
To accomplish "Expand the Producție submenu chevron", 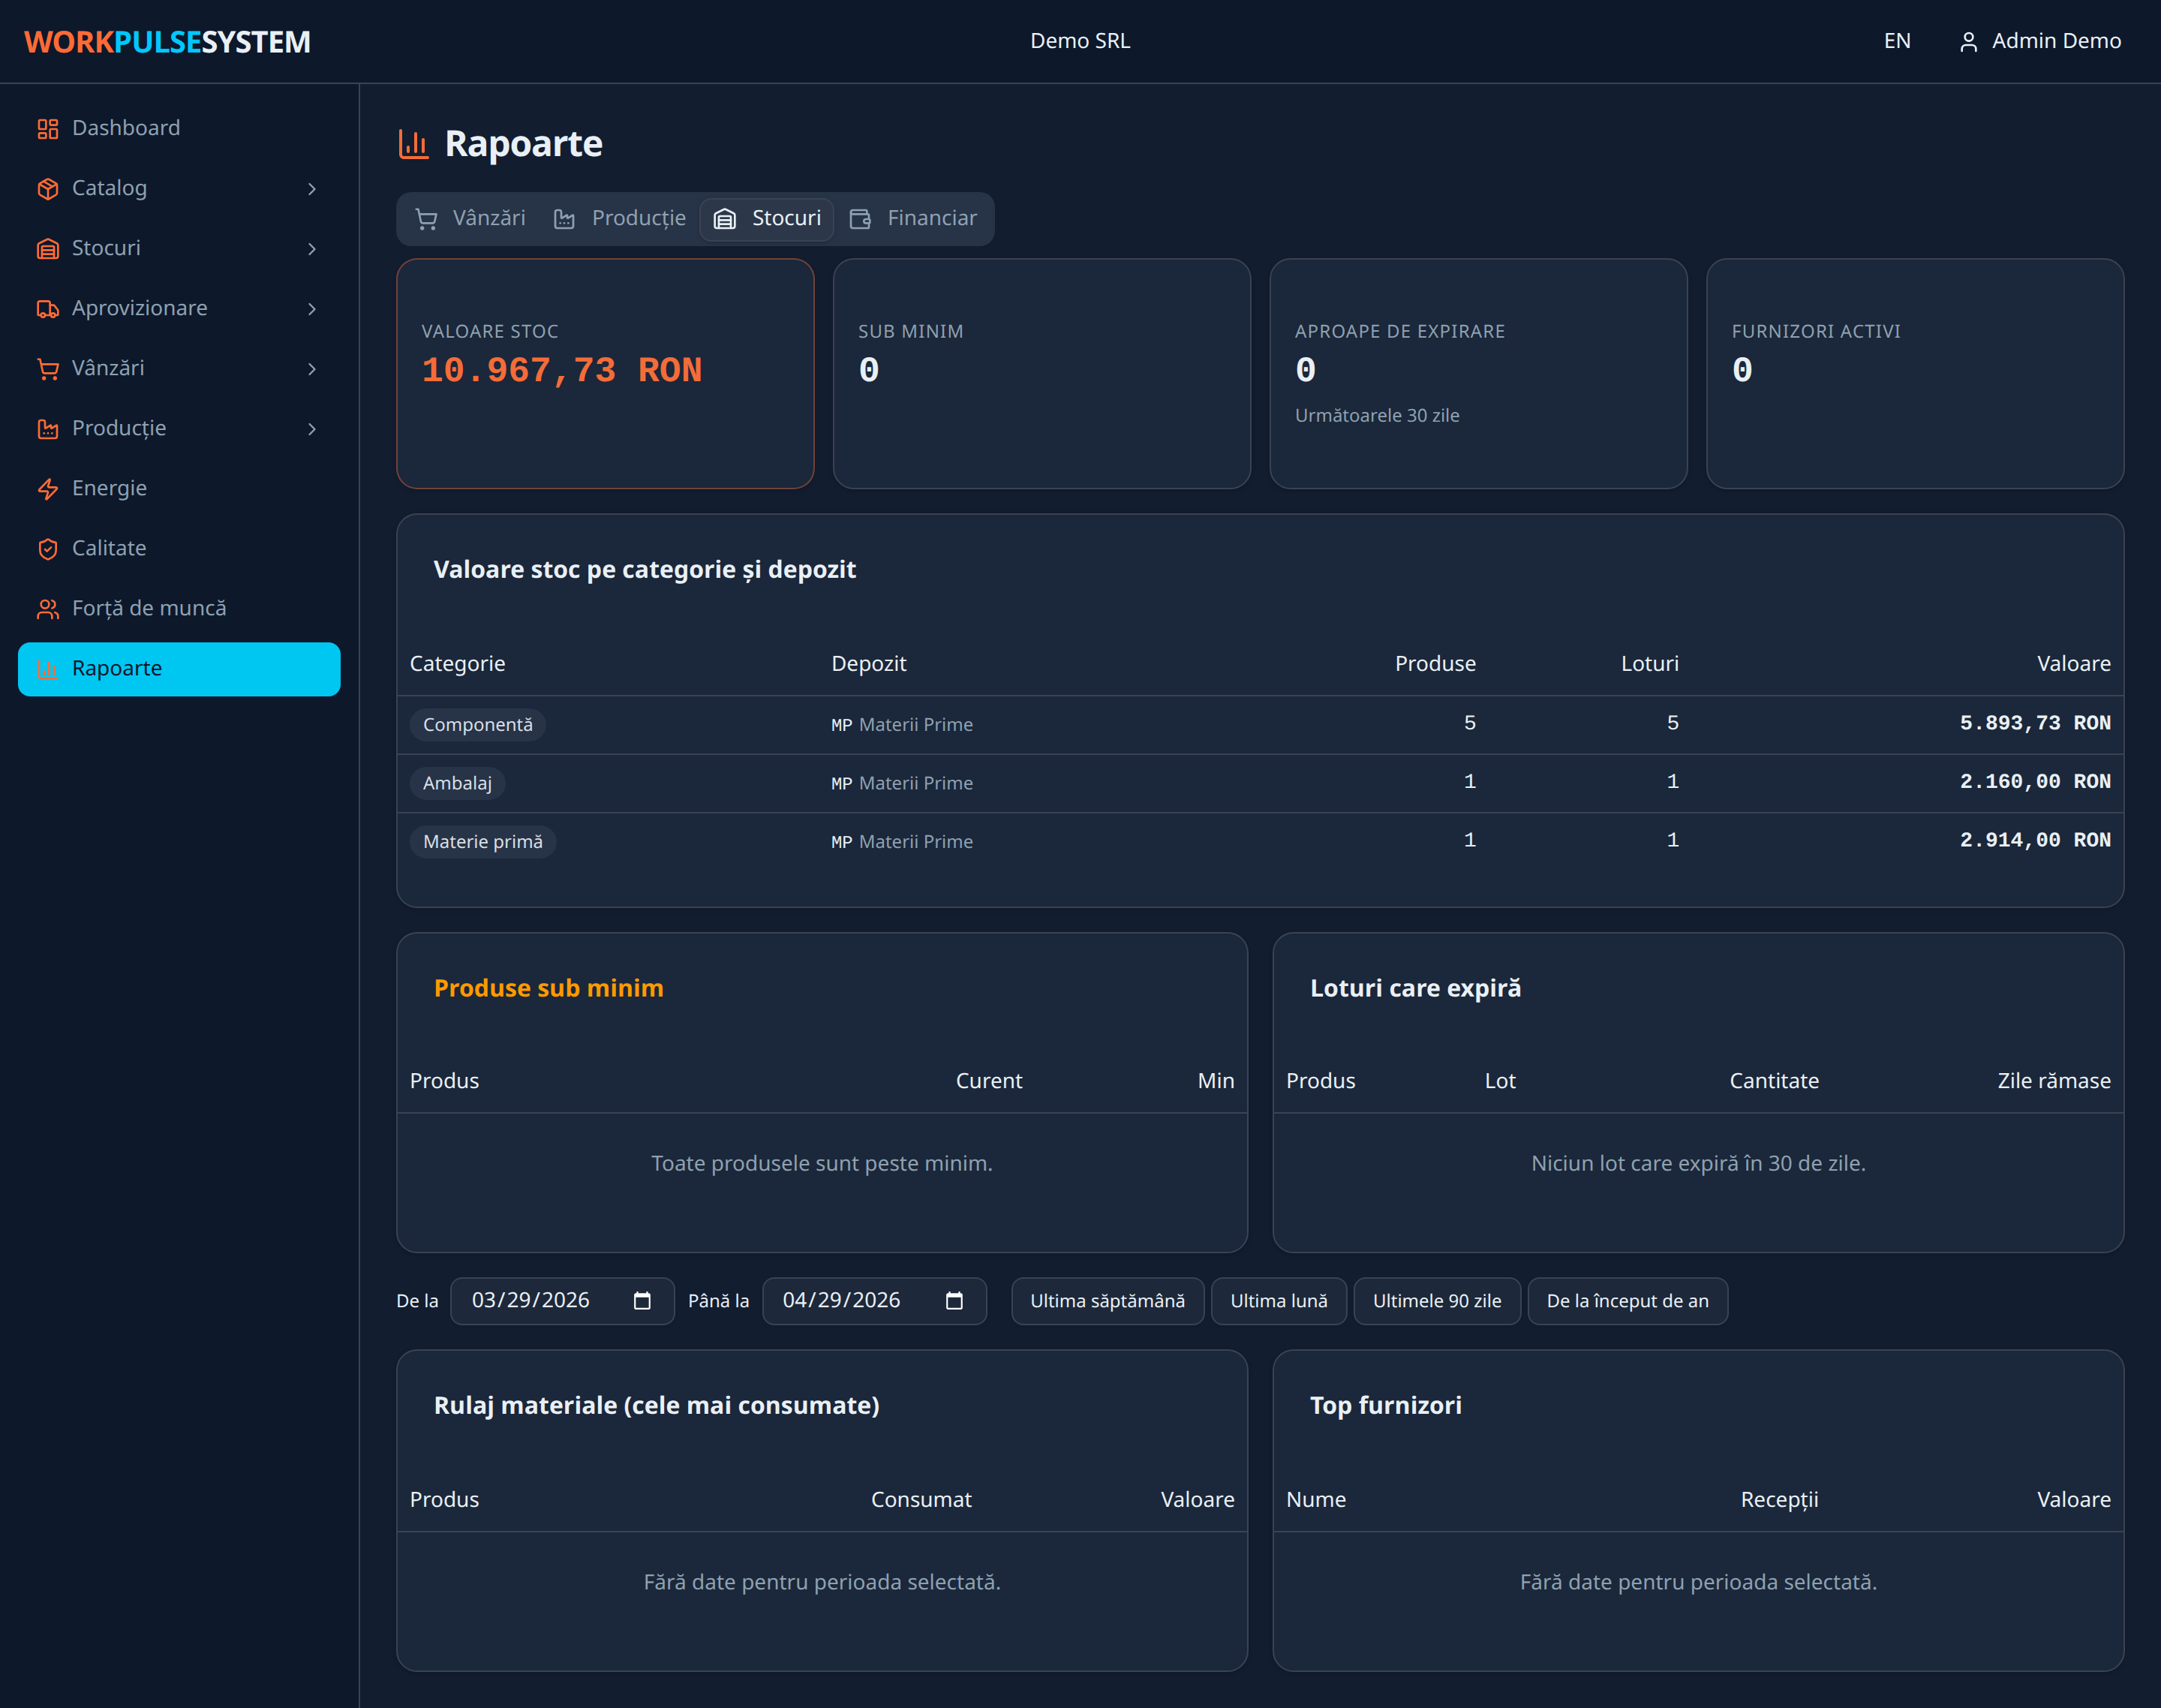I will (x=312, y=429).
